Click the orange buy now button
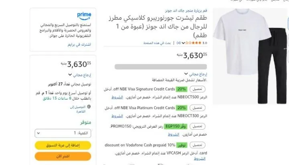Viewport: 289px width, 165px height. 63,156
